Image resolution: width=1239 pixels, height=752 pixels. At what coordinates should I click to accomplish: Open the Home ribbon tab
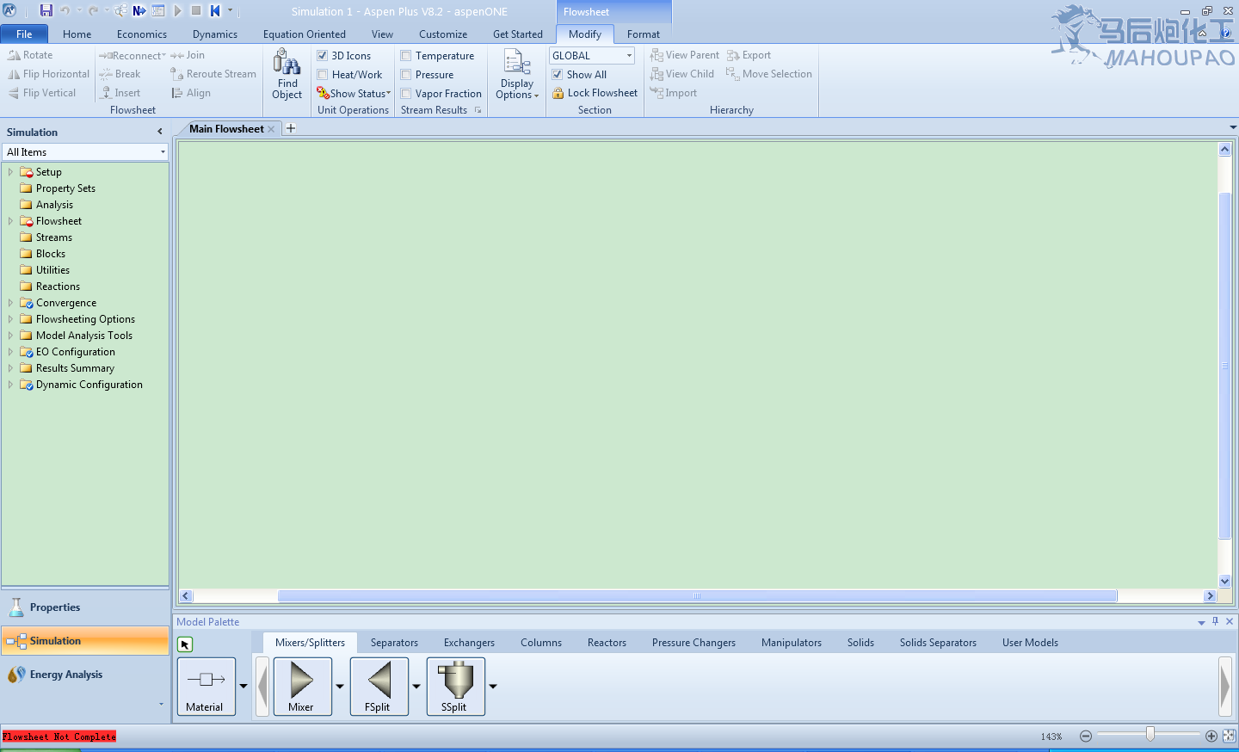click(77, 34)
